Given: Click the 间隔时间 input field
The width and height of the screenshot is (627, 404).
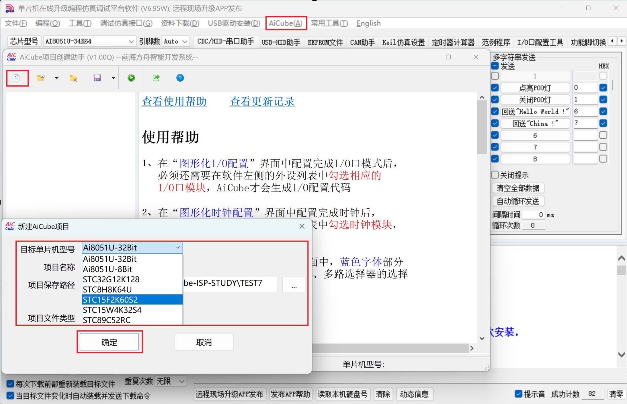Looking at the screenshot, I should tap(533, 215).
